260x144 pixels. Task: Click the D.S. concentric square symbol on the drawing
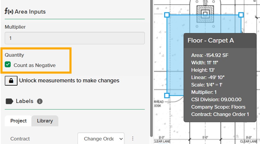click(205, 14)
